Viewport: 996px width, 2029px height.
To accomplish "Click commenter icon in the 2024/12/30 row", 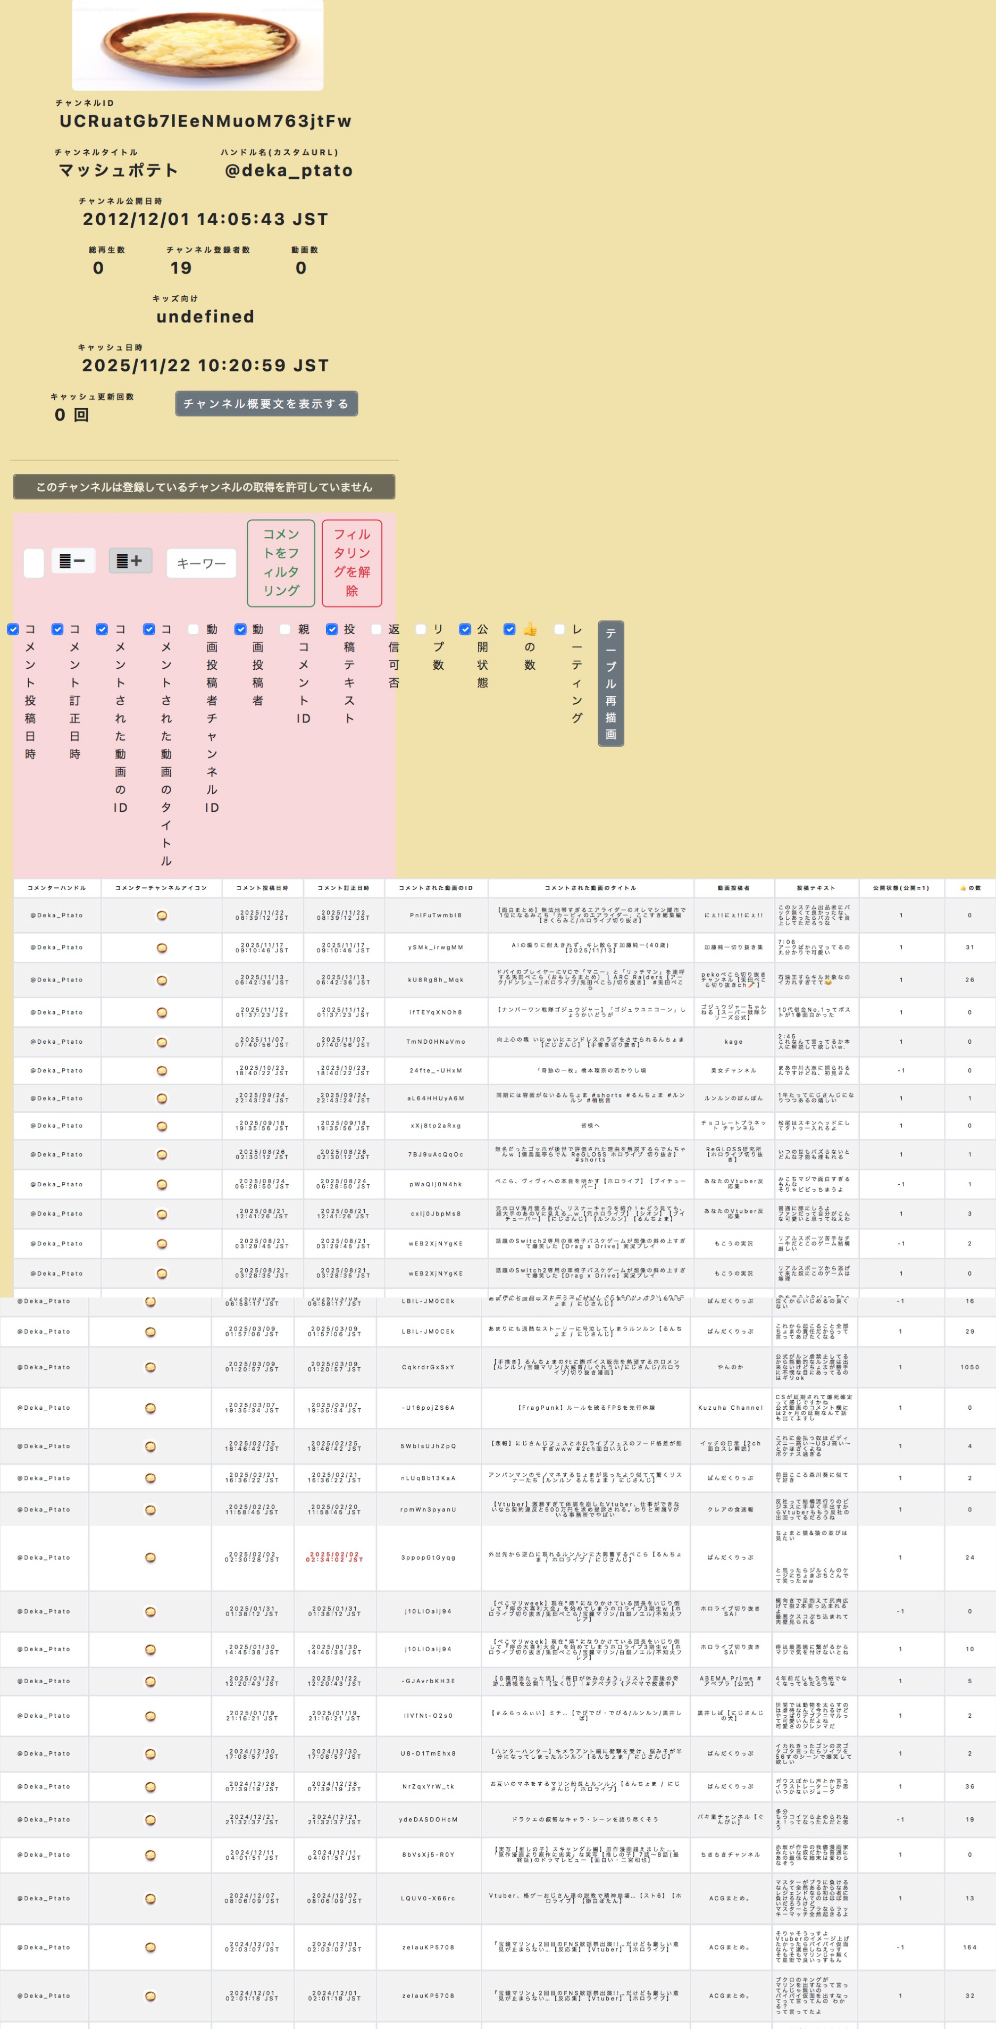I will [x=150, y=1753].
